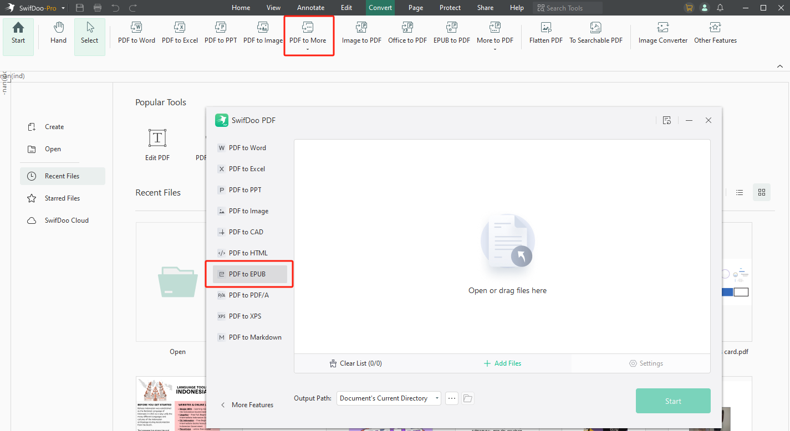Open the Annotate tab

click(310, 8)
